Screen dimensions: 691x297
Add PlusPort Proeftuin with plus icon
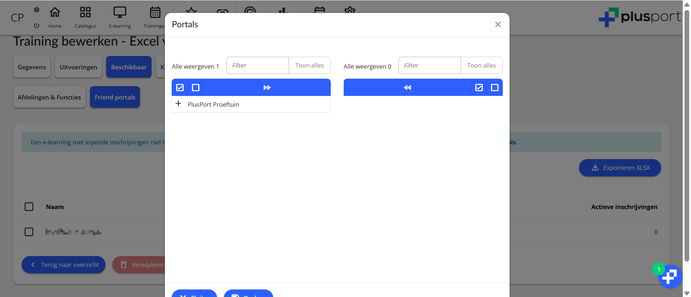[x=178, y=104]
